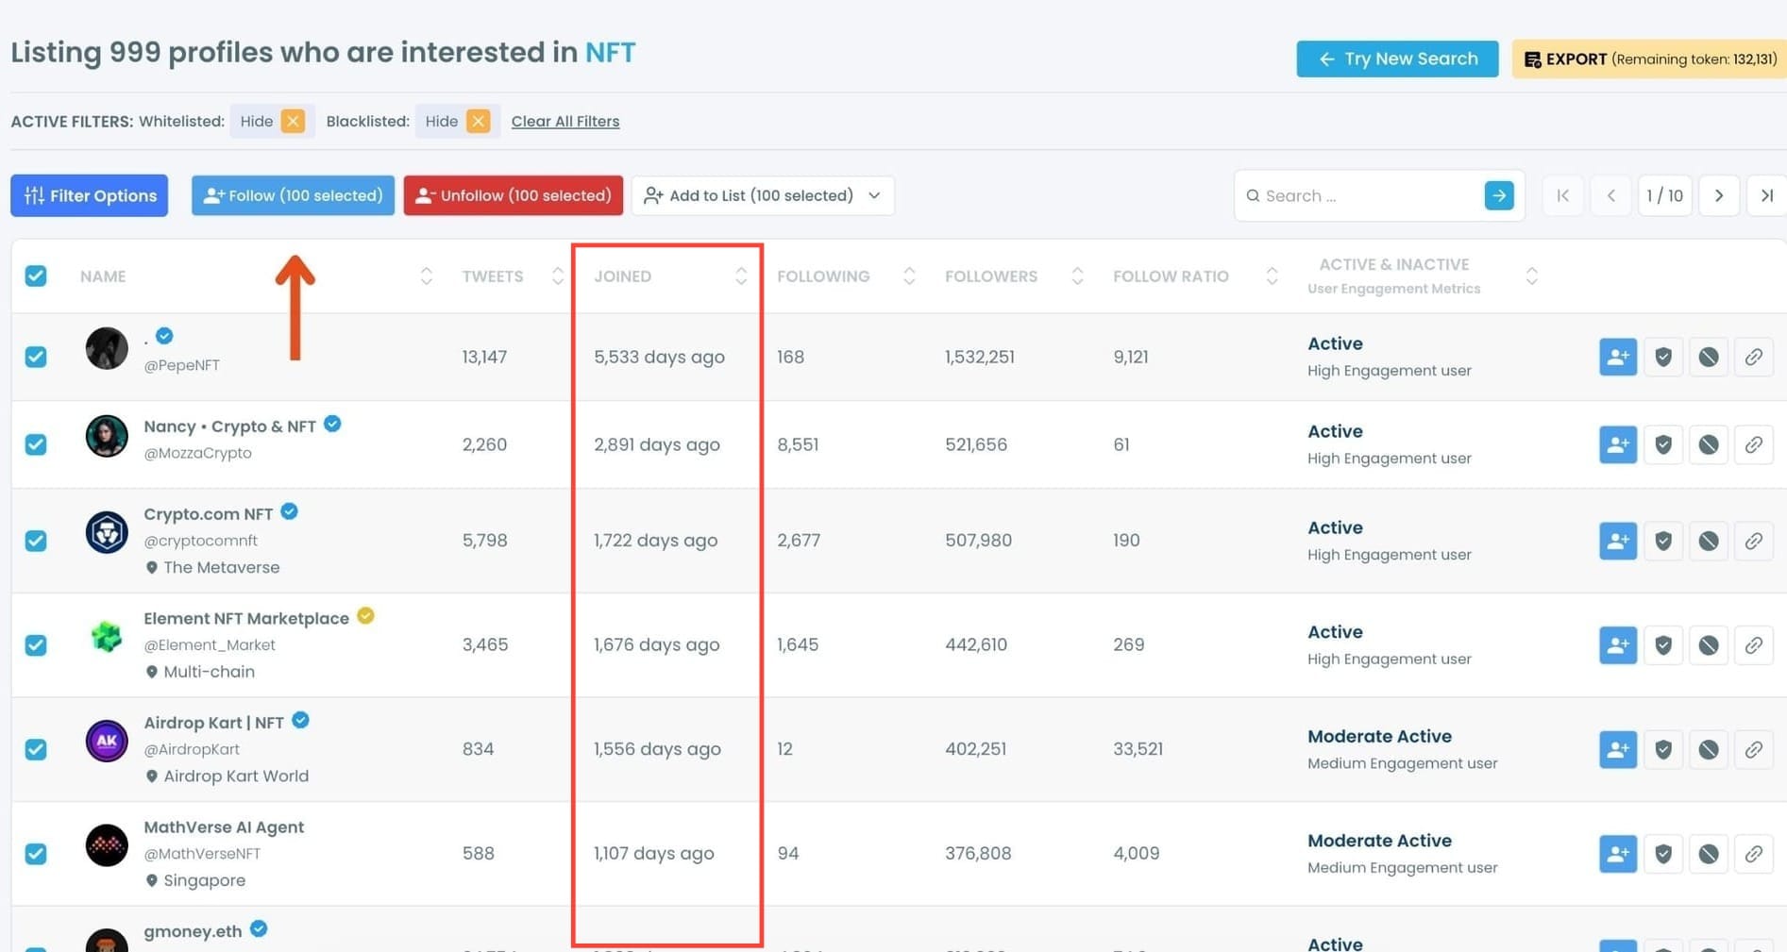Click follow icon for PepeNFT row
The width and height of the screenshot is (1787, 952).
tap(1617, 357)
